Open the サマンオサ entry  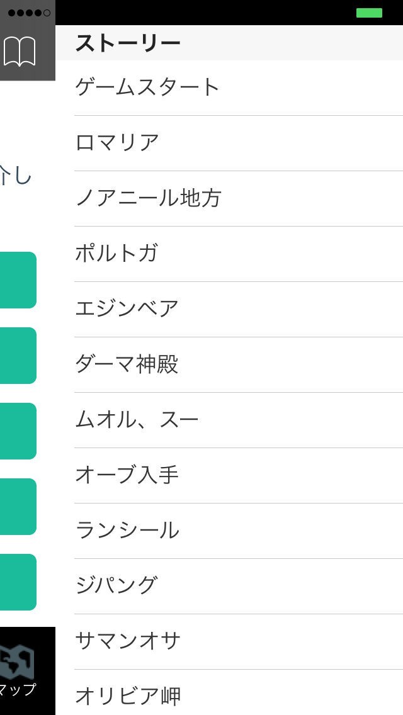coord(128,641)
